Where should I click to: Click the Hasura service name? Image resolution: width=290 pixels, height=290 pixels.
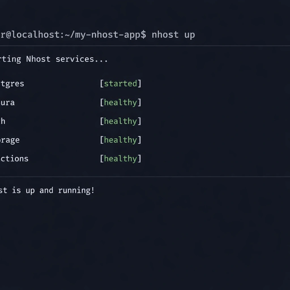(x=7, y=103)
